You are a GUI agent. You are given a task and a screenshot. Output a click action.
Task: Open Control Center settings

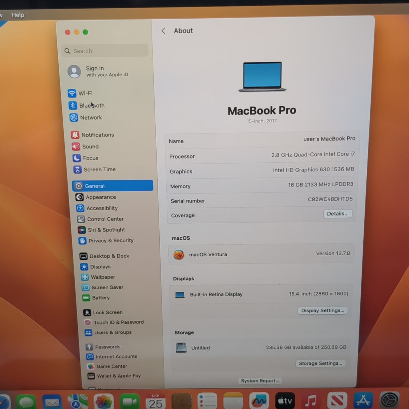(101, 219)
